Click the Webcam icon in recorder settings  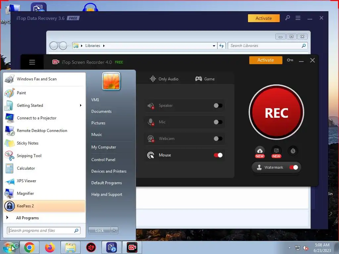[151, 139]
